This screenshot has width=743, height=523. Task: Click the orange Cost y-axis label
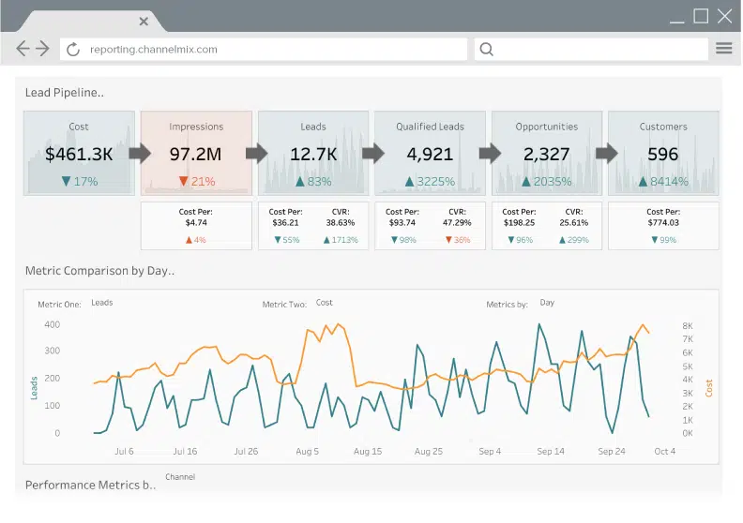coord(709,388)
